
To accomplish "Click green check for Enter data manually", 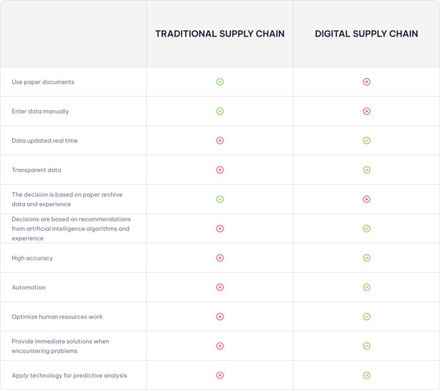I will (x=220, y=111).
